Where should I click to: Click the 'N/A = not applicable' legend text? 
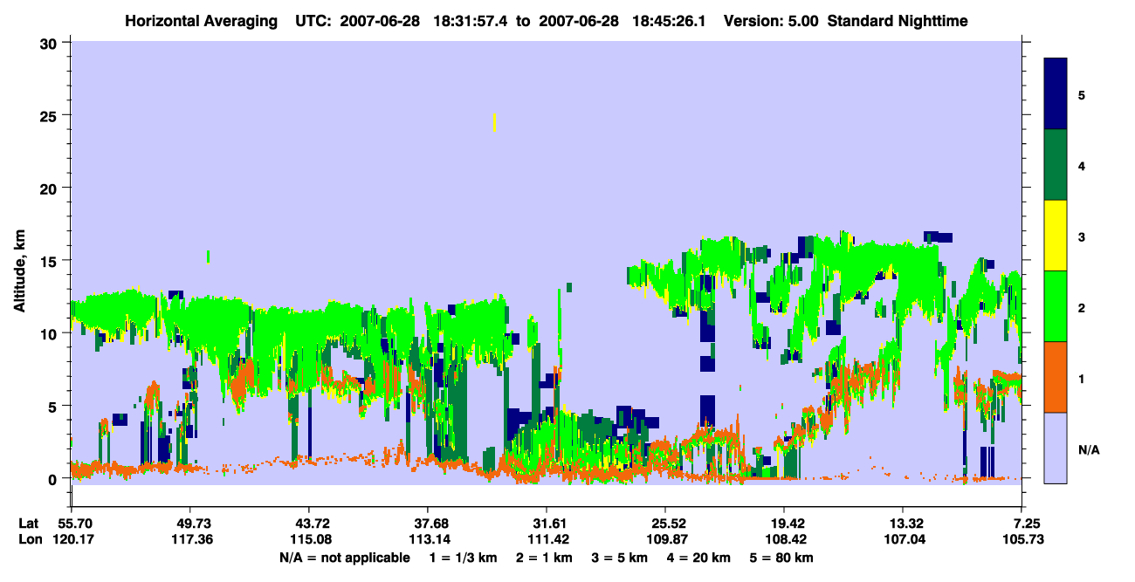pos(344,558)
